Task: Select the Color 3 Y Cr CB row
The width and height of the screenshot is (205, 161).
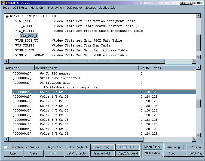Action: (x=104, y=106)
